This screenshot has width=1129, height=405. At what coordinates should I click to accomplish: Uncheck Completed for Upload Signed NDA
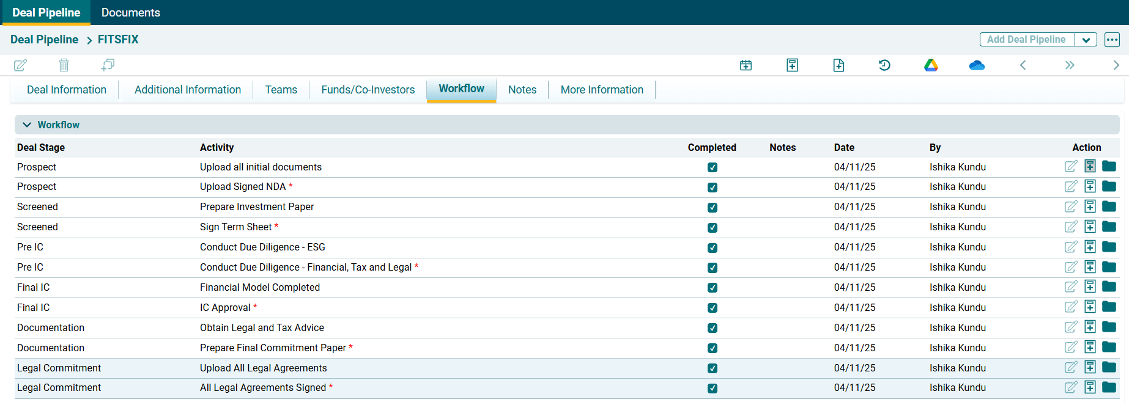pos(713,188)
